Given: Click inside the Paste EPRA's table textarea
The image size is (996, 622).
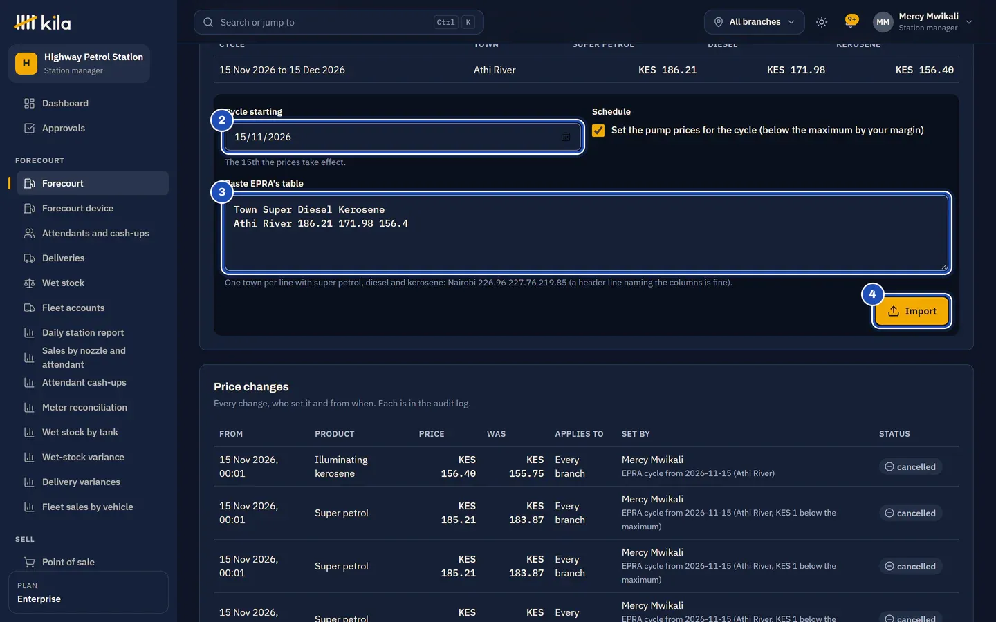Looking at the screenshot, I should [587, 233].
